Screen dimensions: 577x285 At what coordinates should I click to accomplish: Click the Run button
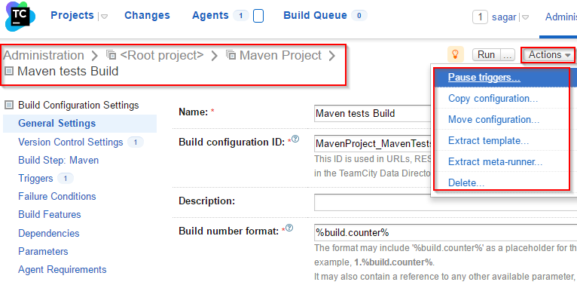[x=486, y=55]
